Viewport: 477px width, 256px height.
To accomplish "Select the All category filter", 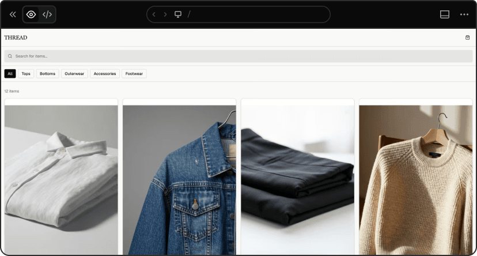I will click(10, 74).
